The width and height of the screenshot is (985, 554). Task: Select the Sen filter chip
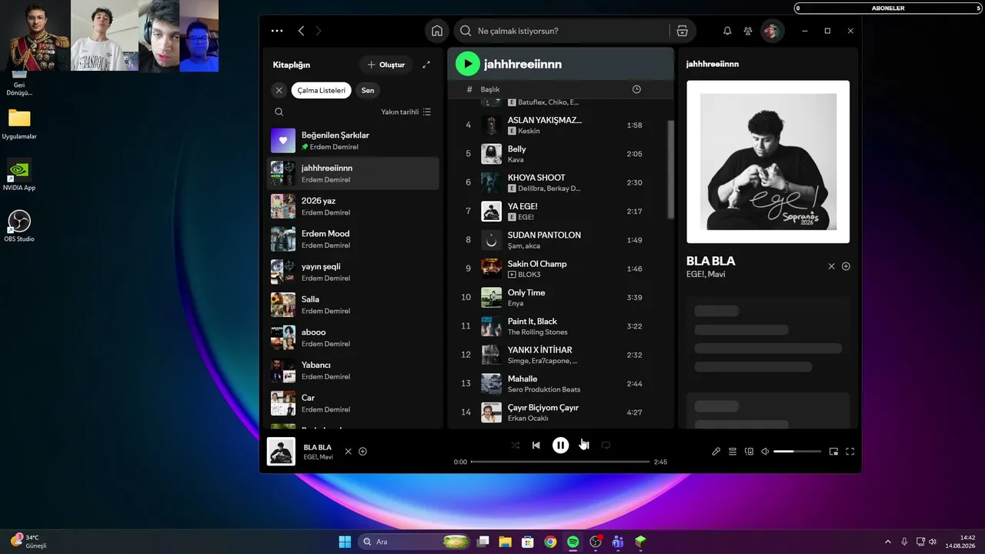pos(368,90)
